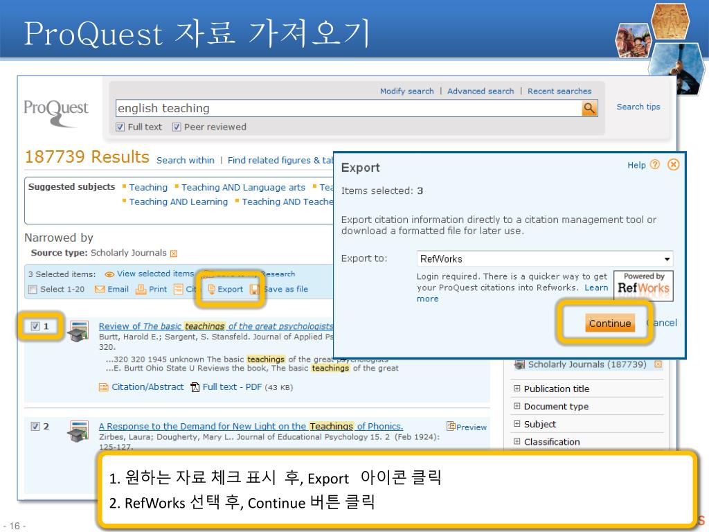Screen dimensions: 709x532
Task: Click the Export icon in toolbar
Action: pyautogui.click(x=212, y=289)
